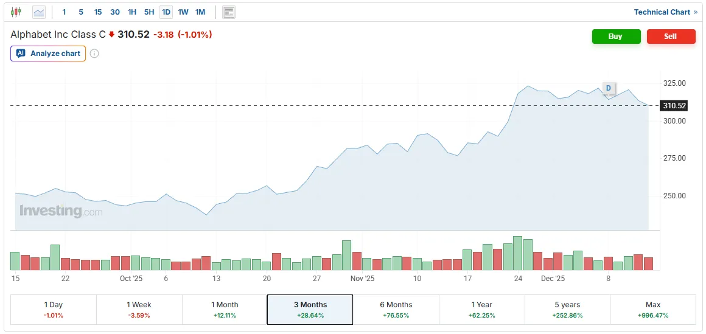706x334 pixels.
Task: Show the 1 Year range tab
Action: click(x=481, y=310)
